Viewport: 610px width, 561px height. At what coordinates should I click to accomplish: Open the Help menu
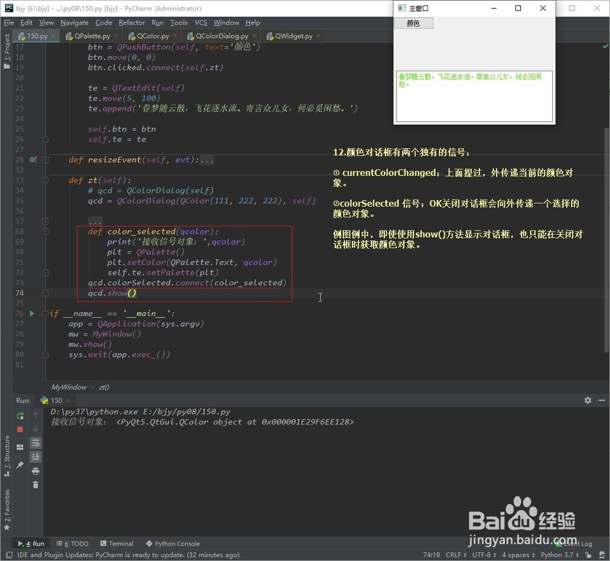coord(253,23)
